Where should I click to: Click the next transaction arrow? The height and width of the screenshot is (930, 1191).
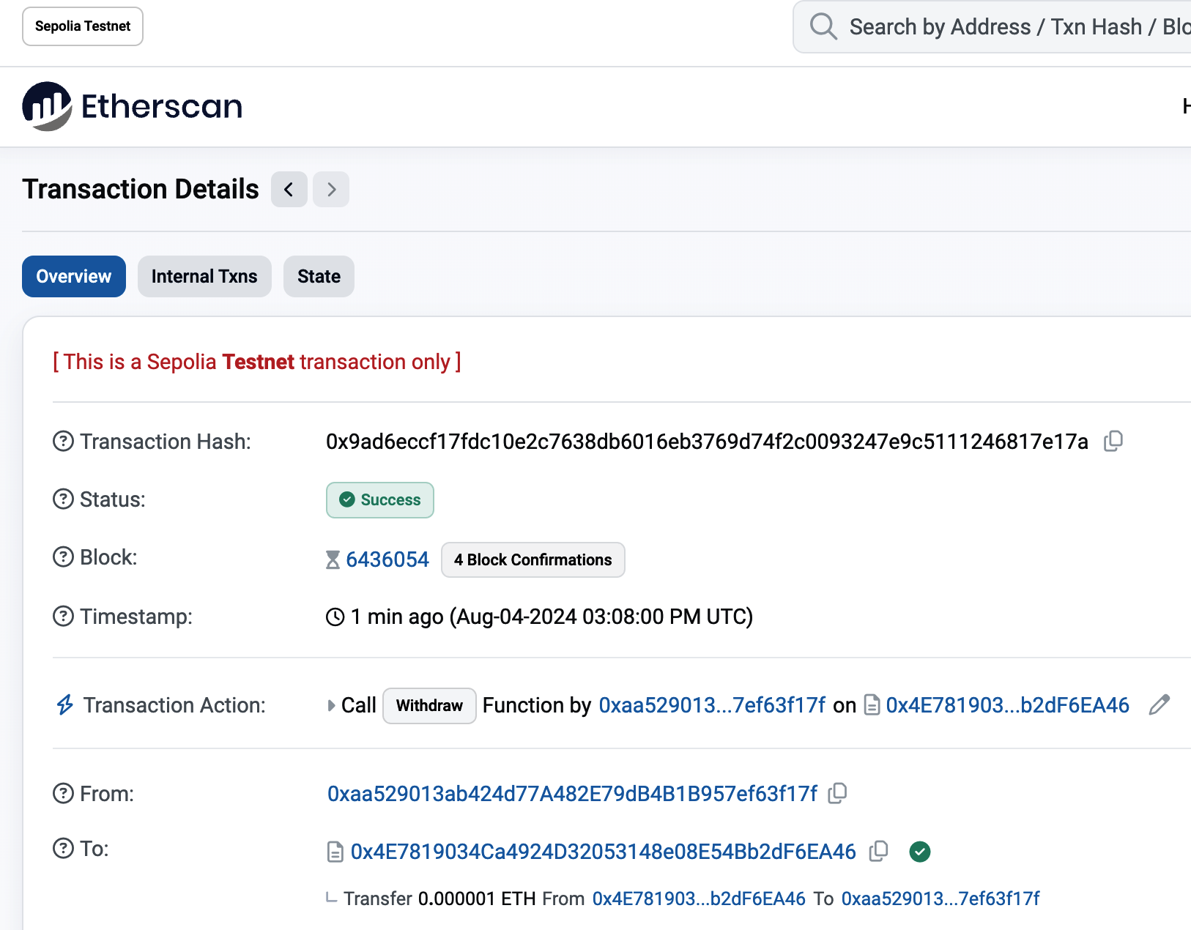pos(331,189)
